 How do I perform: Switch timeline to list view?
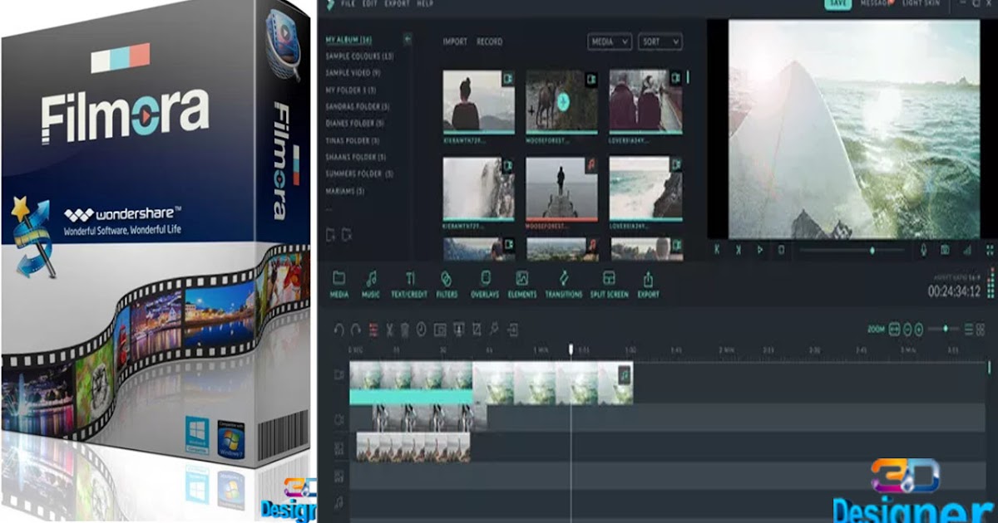coord(970,330)
